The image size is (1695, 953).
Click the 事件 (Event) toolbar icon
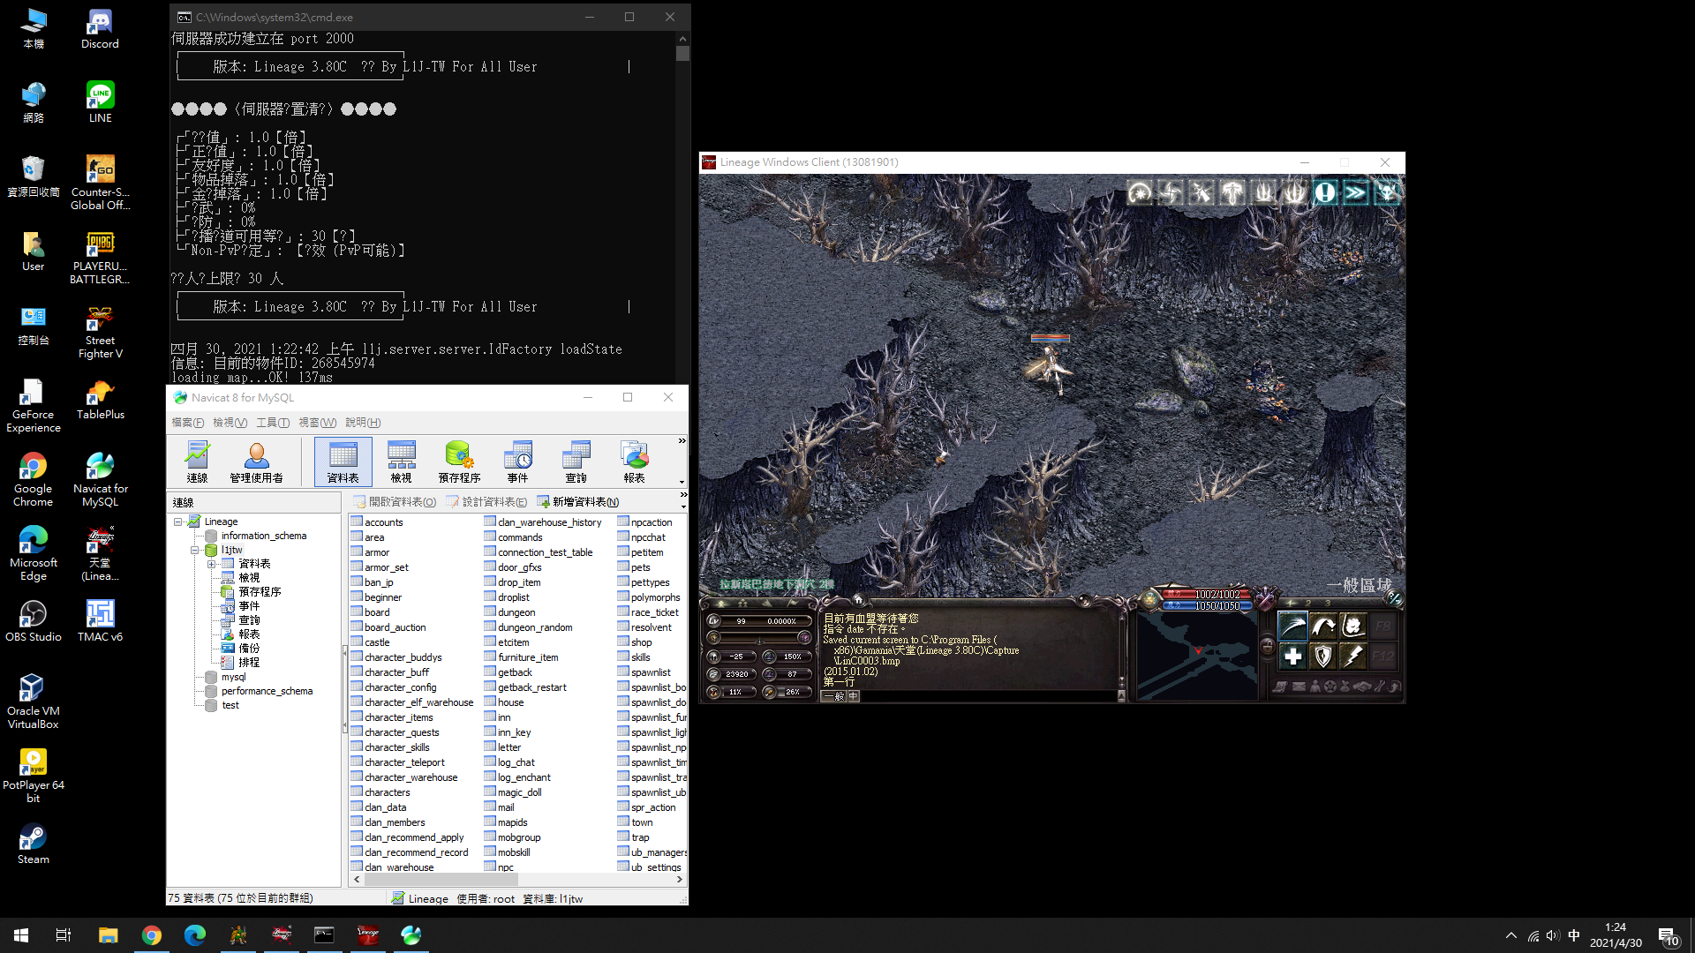(x=517, y=461)
